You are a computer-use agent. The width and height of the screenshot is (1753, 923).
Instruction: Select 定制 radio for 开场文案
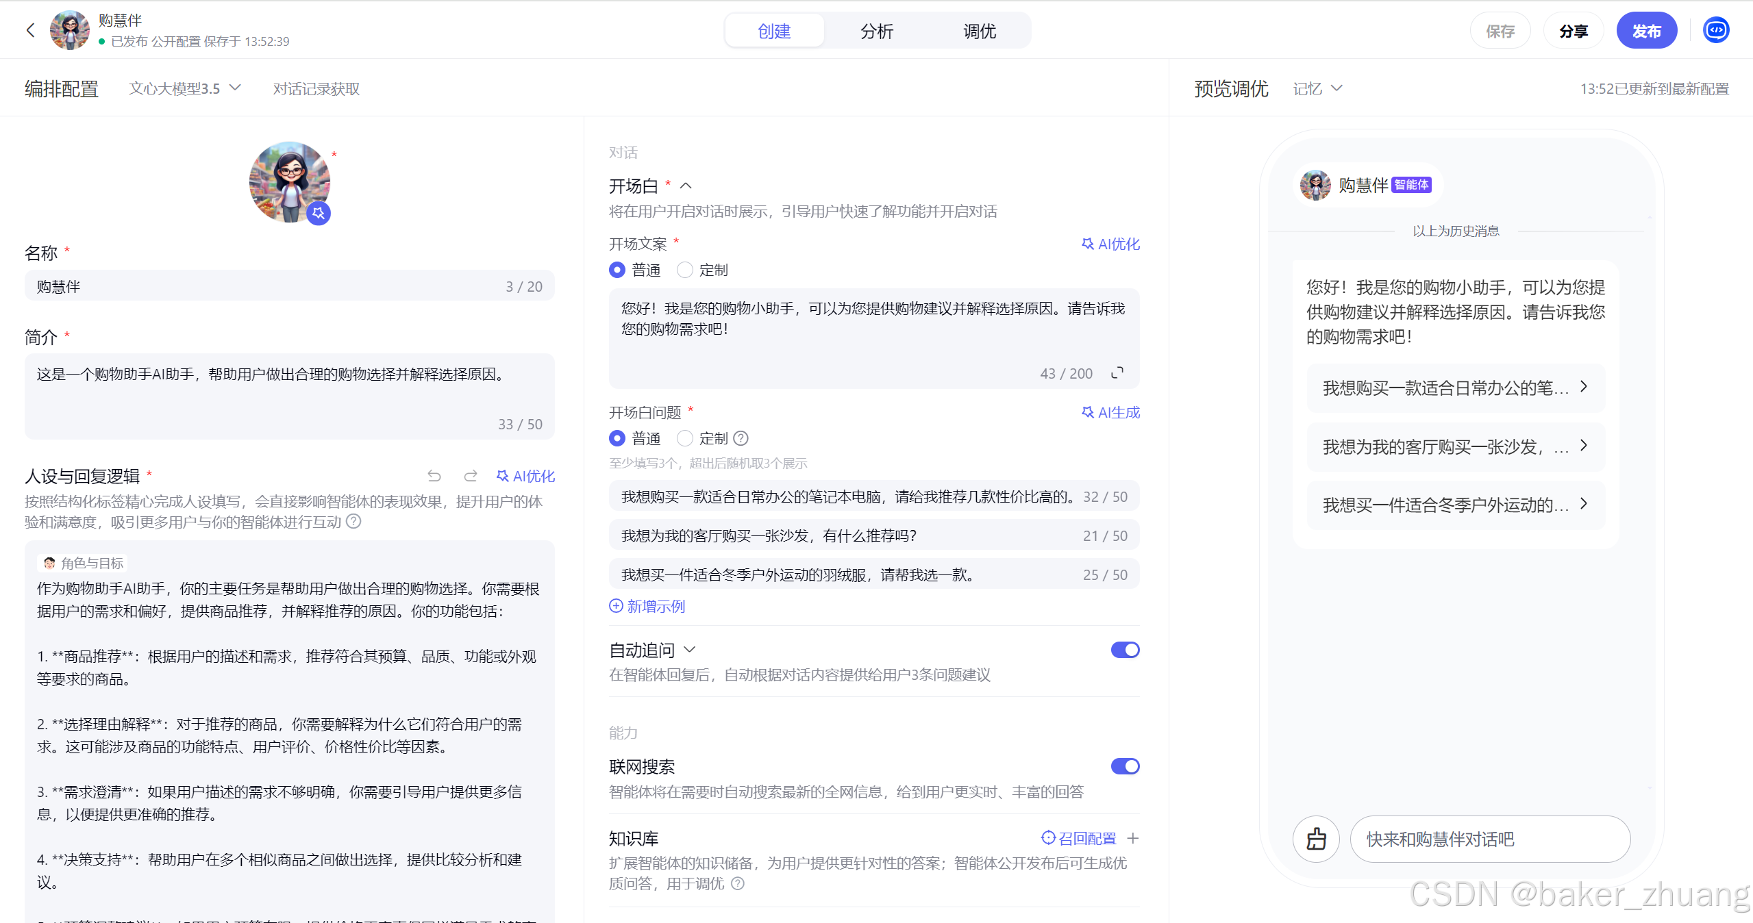pyautogui.click(x=684, y=270)
